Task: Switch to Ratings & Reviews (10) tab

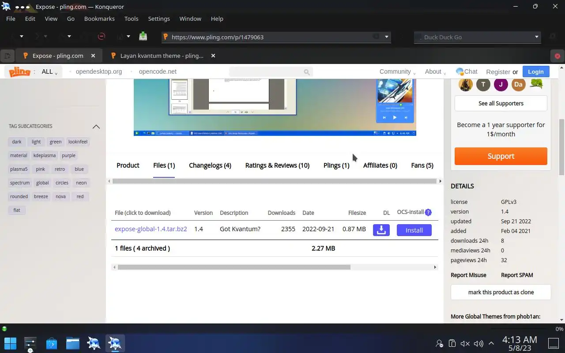Action: 277,165
